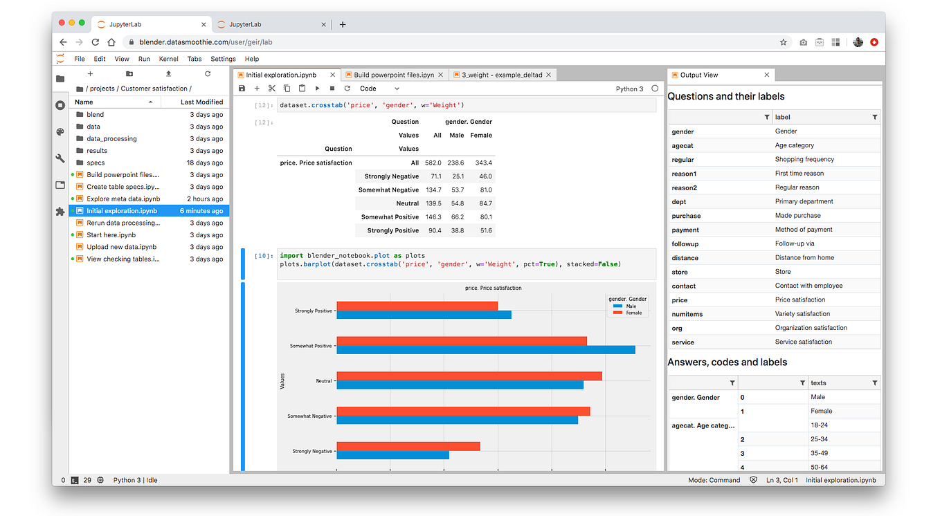Image resolution: width=940 pixels, height=516 pixels.
Task: Open the extension manager sidebar icon
Action: [x=60, y=212]
